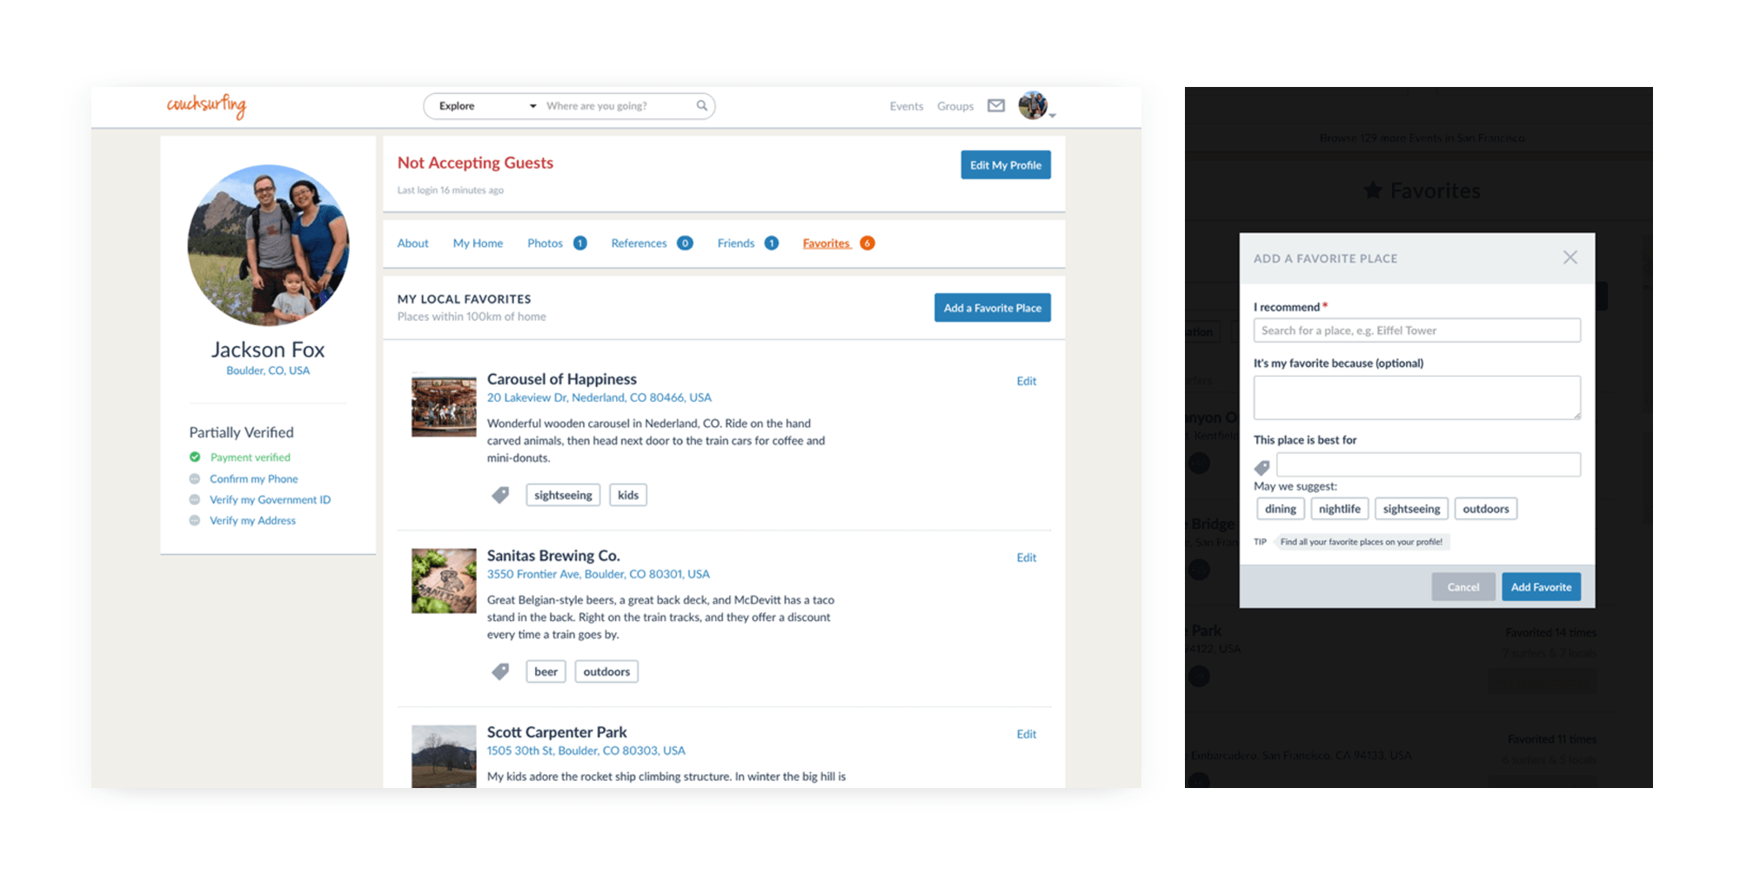Select the 'dining' suggested tag
The image size is (1740, 875).
tap(1280, 509)
